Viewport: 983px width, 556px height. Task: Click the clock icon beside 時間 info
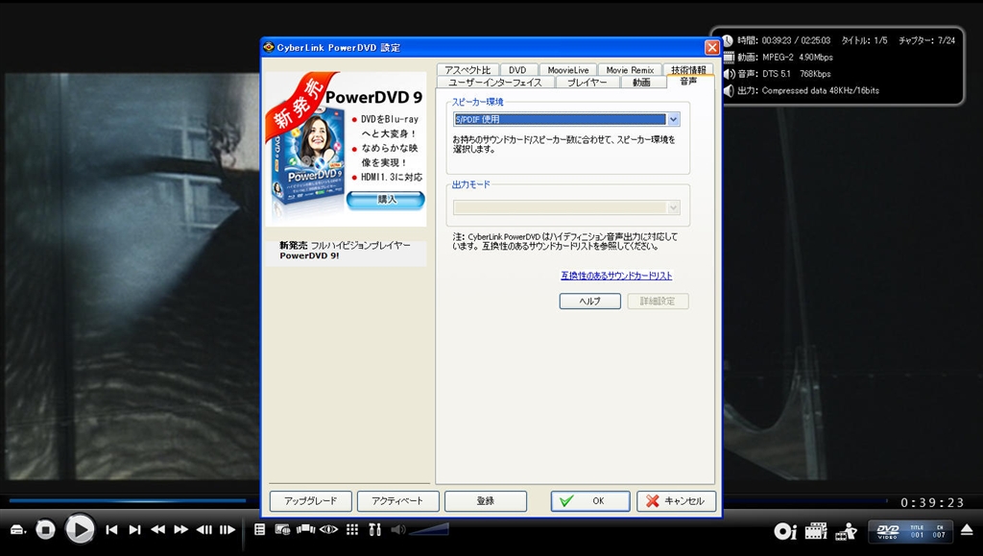pos(728,40)
